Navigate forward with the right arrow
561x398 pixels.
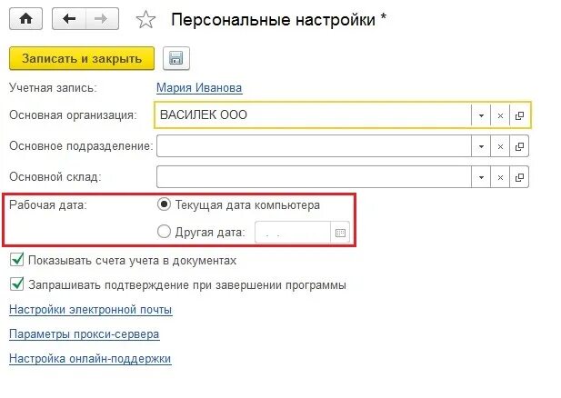coord(103,18)
